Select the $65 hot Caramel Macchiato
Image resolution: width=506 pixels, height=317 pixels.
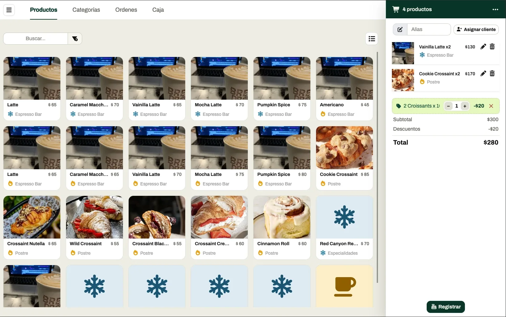[x=94, y=158]
